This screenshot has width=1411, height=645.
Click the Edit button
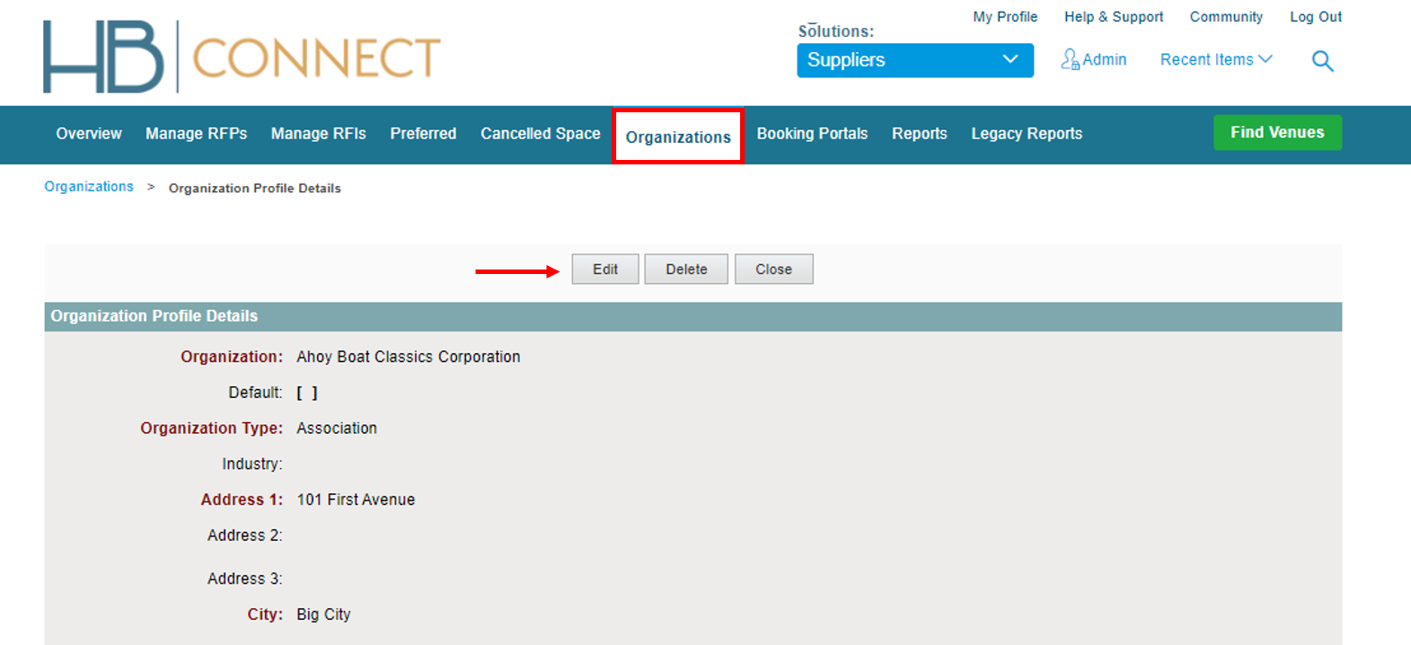(x=604, y=269)
